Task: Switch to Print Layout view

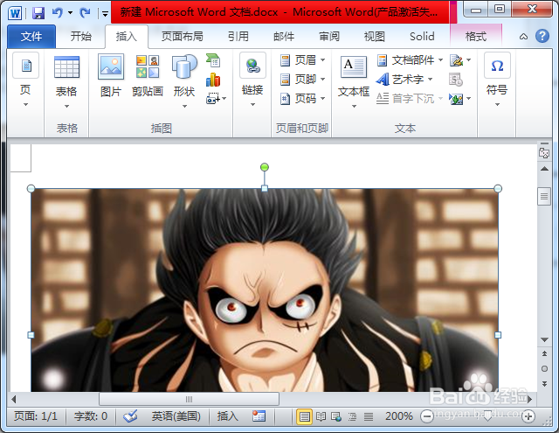Action: [304, 416]
